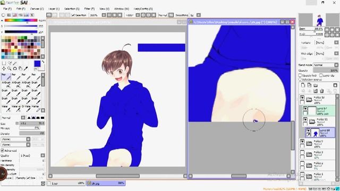
Task: Choose the highlighted Pen brush
Action: [6, 76]
